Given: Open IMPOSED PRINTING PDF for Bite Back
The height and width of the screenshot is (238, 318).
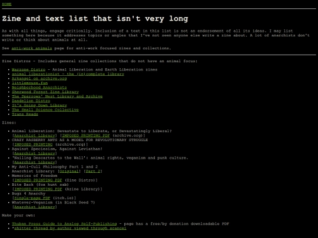Looking at the screenshot, I should coord(38,189).
